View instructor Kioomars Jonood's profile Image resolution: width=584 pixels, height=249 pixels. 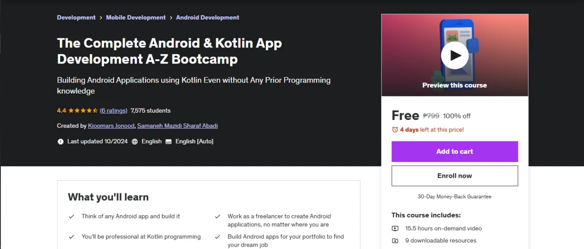[111, 125]
